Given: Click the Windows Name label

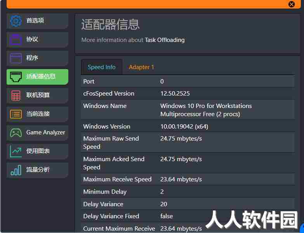Looking at the screenshot, I should [x=105, y=106].
